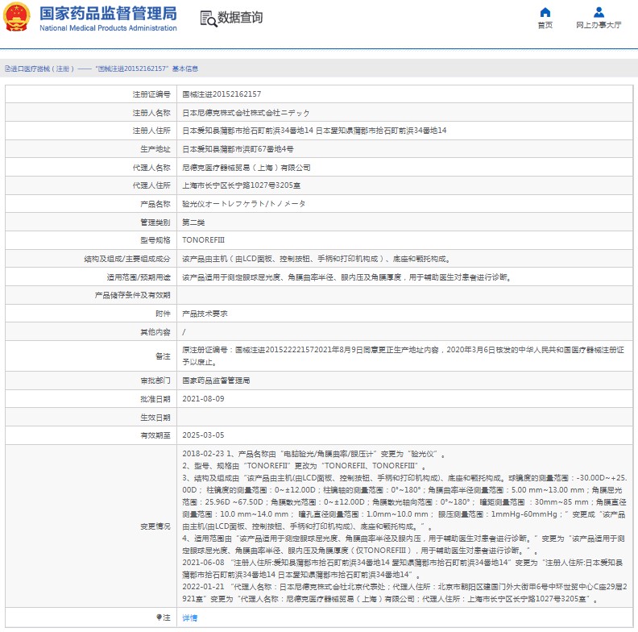
Task: Click the 生产地址 label
Action: tap(155, 149)
